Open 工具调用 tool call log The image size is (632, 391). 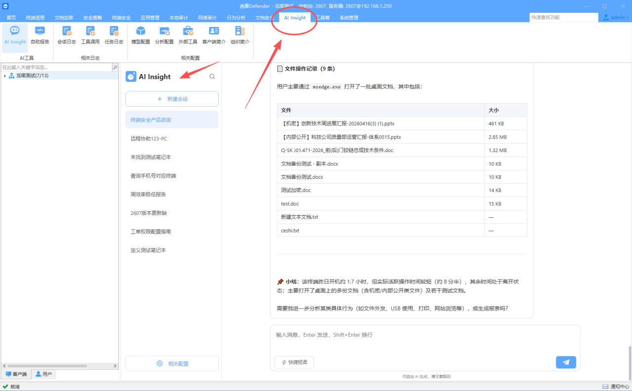90,36
